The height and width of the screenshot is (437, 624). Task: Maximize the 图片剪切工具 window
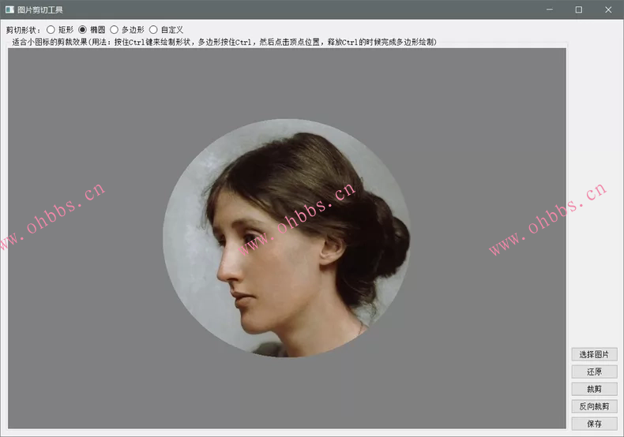[579, 9]
